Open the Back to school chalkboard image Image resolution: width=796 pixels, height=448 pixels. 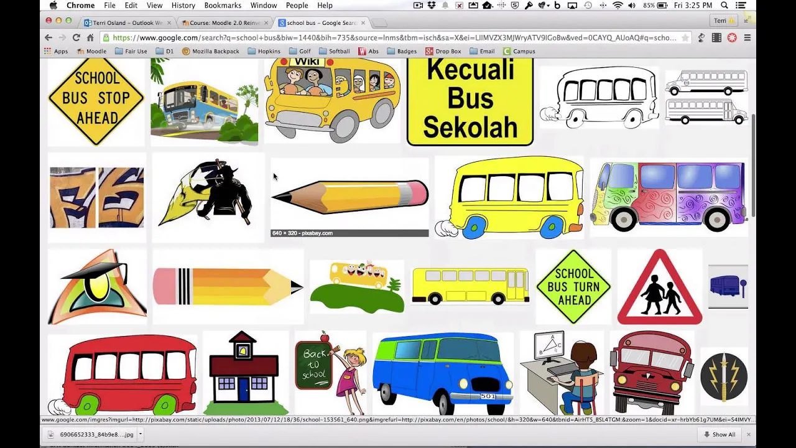click(x=331, y=373)
